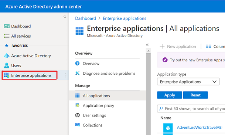Click the Name column header
The height and width of the screenshot is (135, 225).
(166, 118)
